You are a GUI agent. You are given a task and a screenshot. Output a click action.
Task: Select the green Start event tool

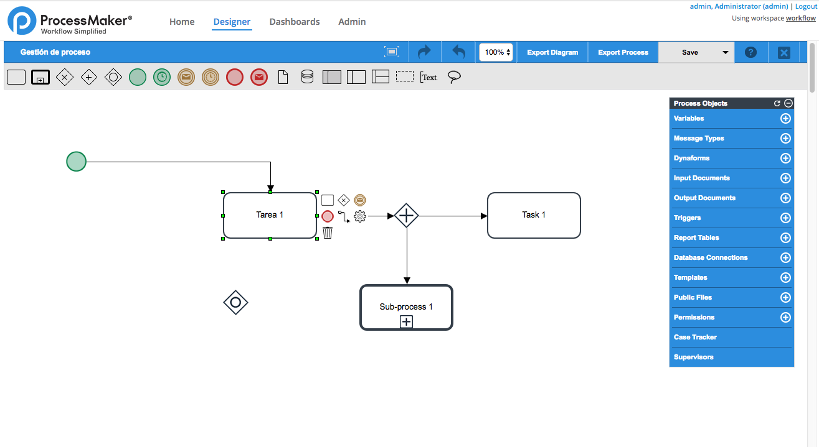(x=138, y=77)
